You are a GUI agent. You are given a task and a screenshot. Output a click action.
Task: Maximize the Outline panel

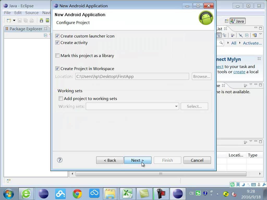pyautogui.click(x=260, y=85)
